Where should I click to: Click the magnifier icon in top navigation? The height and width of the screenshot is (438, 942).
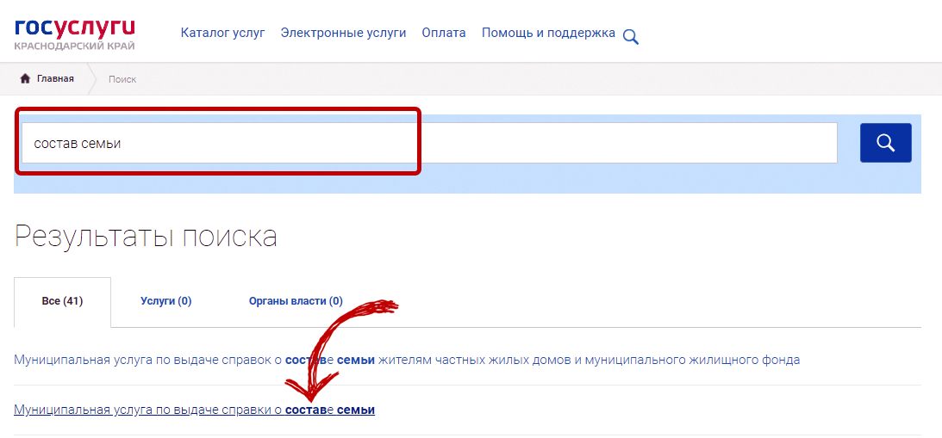coord(631,37)
